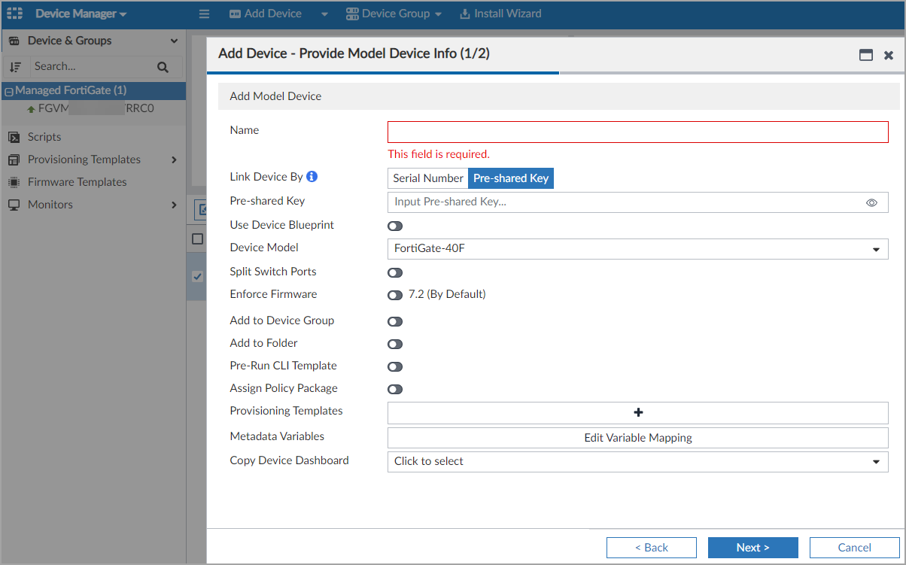Maximize the Add Device dialog
The width and height of the screenshot is (906, 565).
[x=866, y=55]
